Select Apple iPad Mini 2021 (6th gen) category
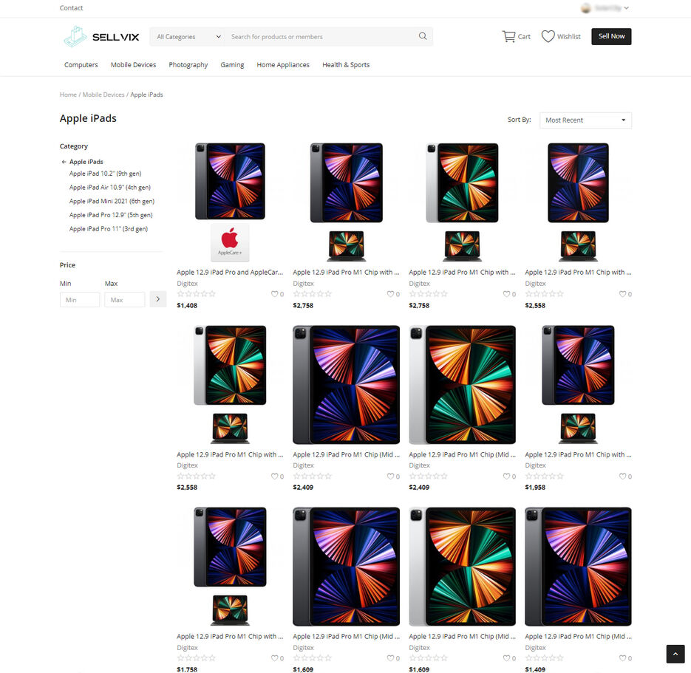Image resolution: width=691 pixels, height=673 pixels. pos(112,201)
